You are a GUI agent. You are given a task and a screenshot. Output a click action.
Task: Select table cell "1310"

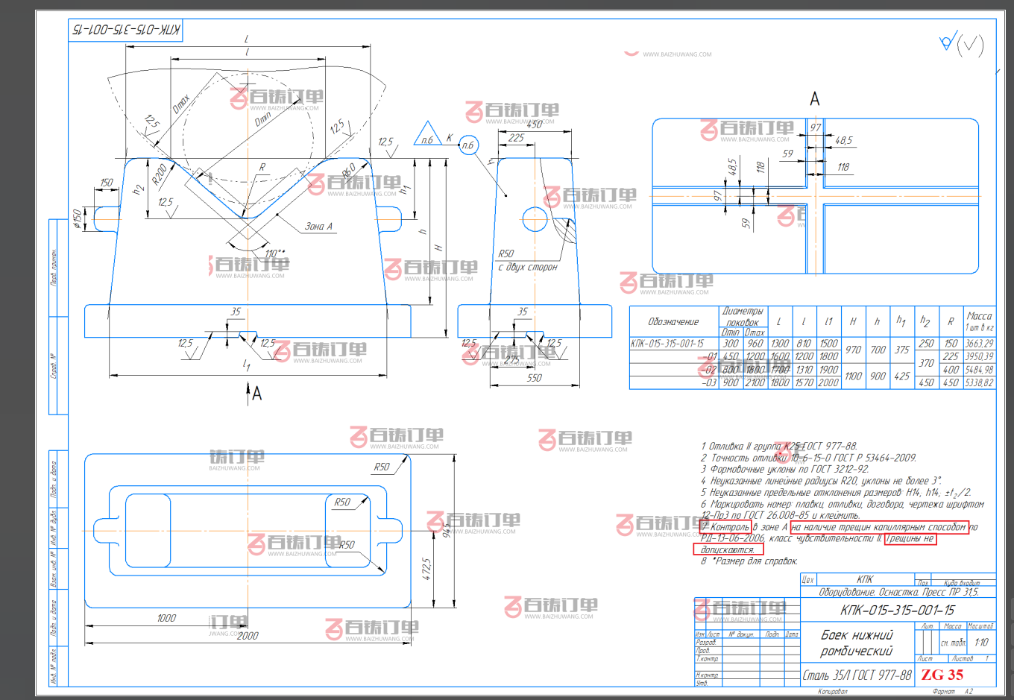point(804,370)
